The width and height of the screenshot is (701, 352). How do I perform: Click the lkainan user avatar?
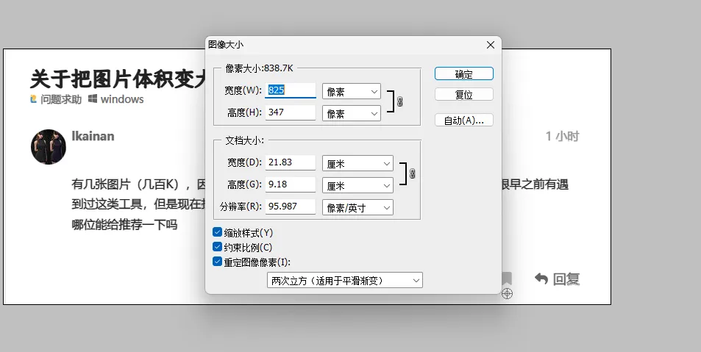coord(49,146)
